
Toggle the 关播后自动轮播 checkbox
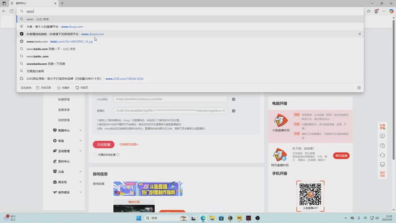tap(95, 155)
